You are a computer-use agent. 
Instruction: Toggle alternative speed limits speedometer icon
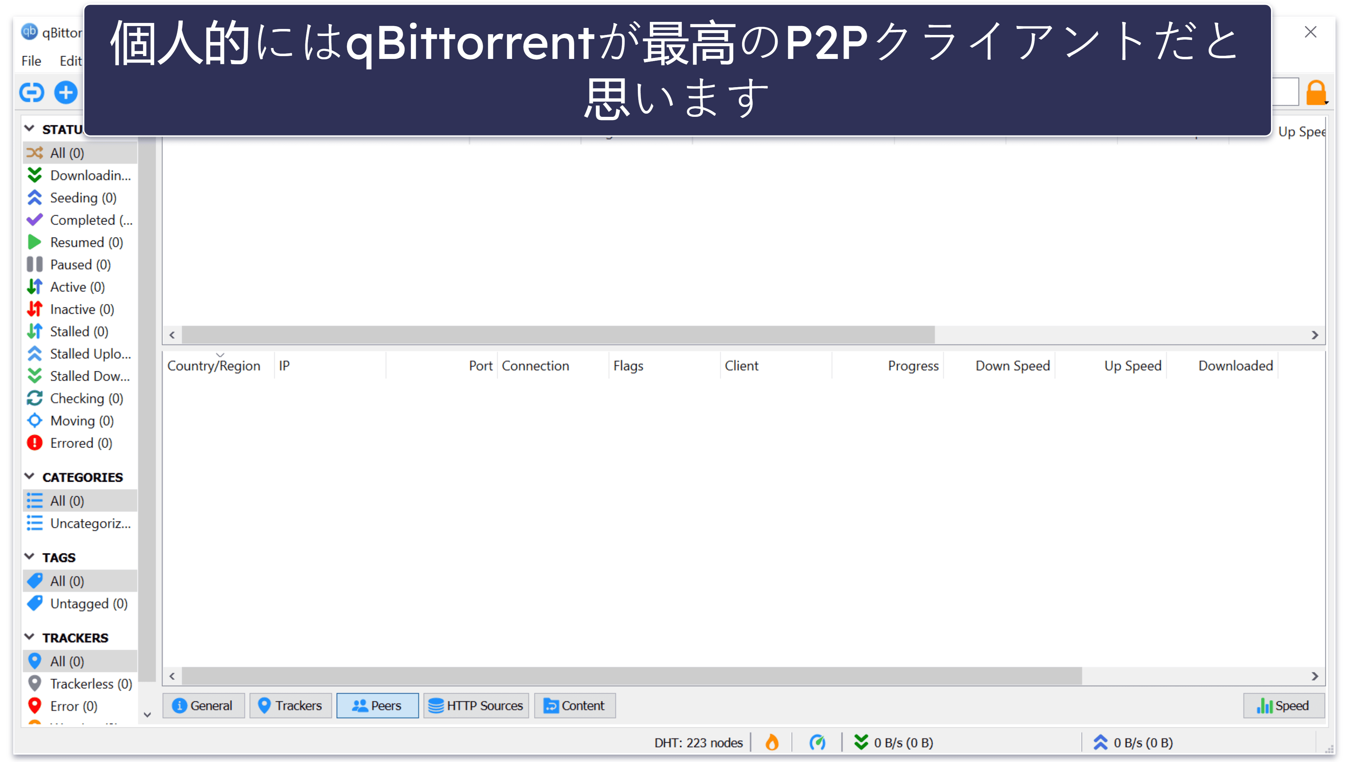[x=817, y=743]
